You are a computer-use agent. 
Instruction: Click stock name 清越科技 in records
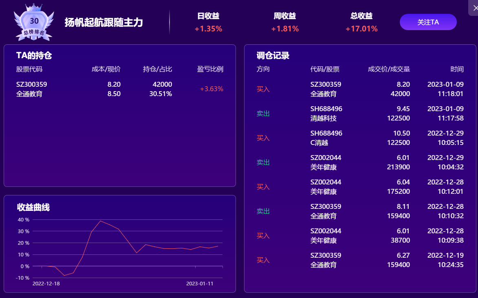(x=324, y=118)
